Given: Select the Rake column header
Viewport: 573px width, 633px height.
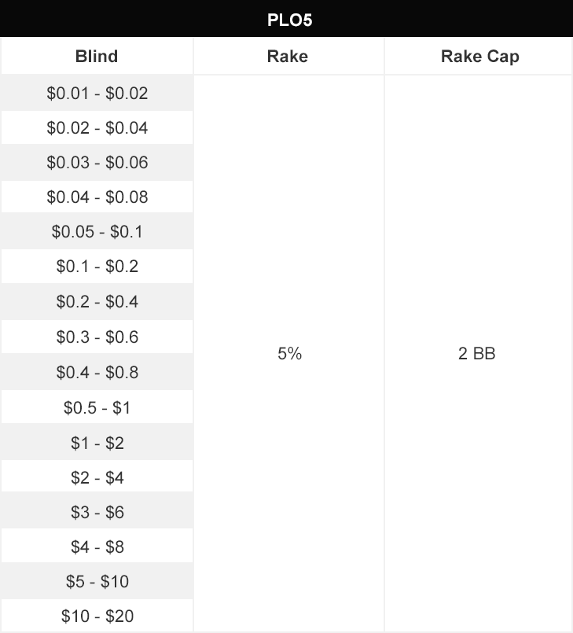Looking at the screenshot, I should tap(289, 56).
